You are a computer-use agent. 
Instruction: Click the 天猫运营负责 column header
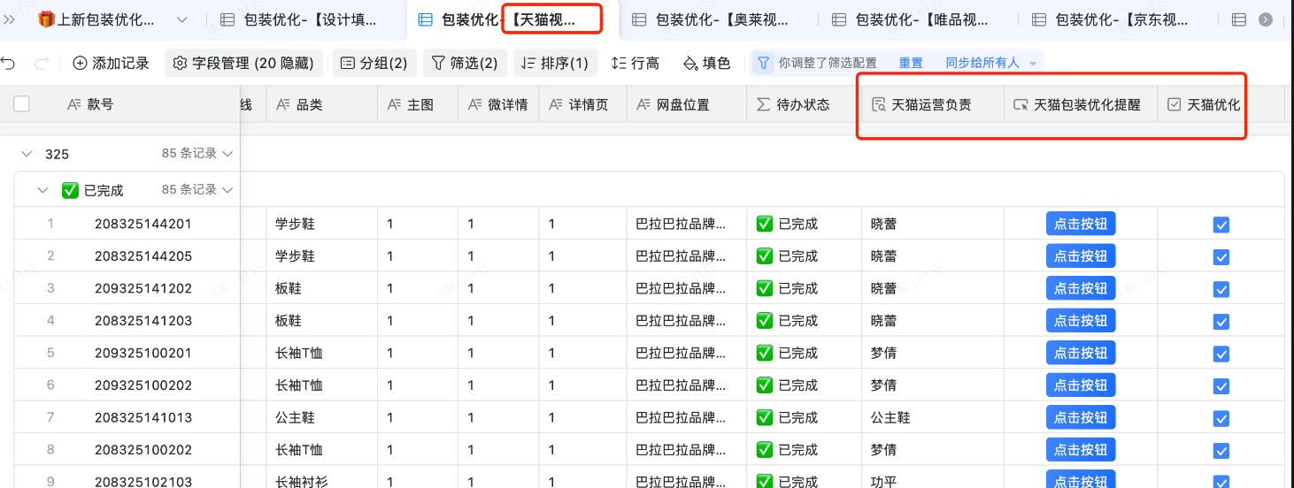(933, 104)
